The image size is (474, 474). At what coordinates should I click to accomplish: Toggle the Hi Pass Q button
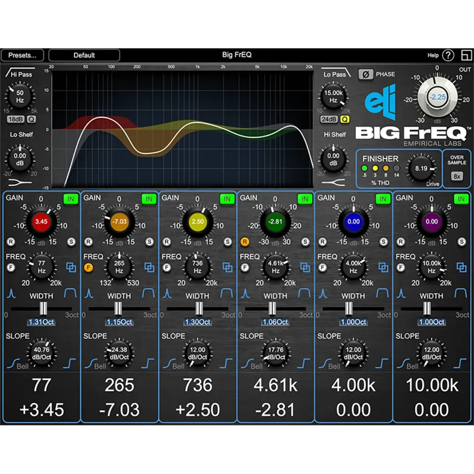pos(32,119)
